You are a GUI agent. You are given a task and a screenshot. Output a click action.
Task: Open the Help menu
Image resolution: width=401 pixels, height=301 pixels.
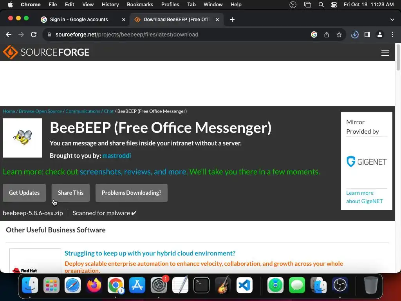pyautogui.click(x=236, y=4)
